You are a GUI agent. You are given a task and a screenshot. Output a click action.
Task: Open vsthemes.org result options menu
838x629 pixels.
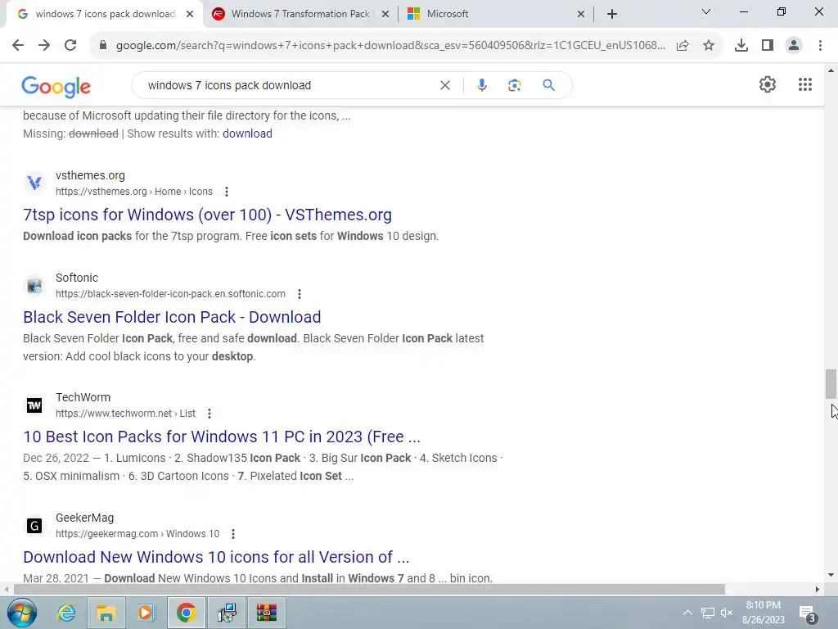[x=227, y=192]
